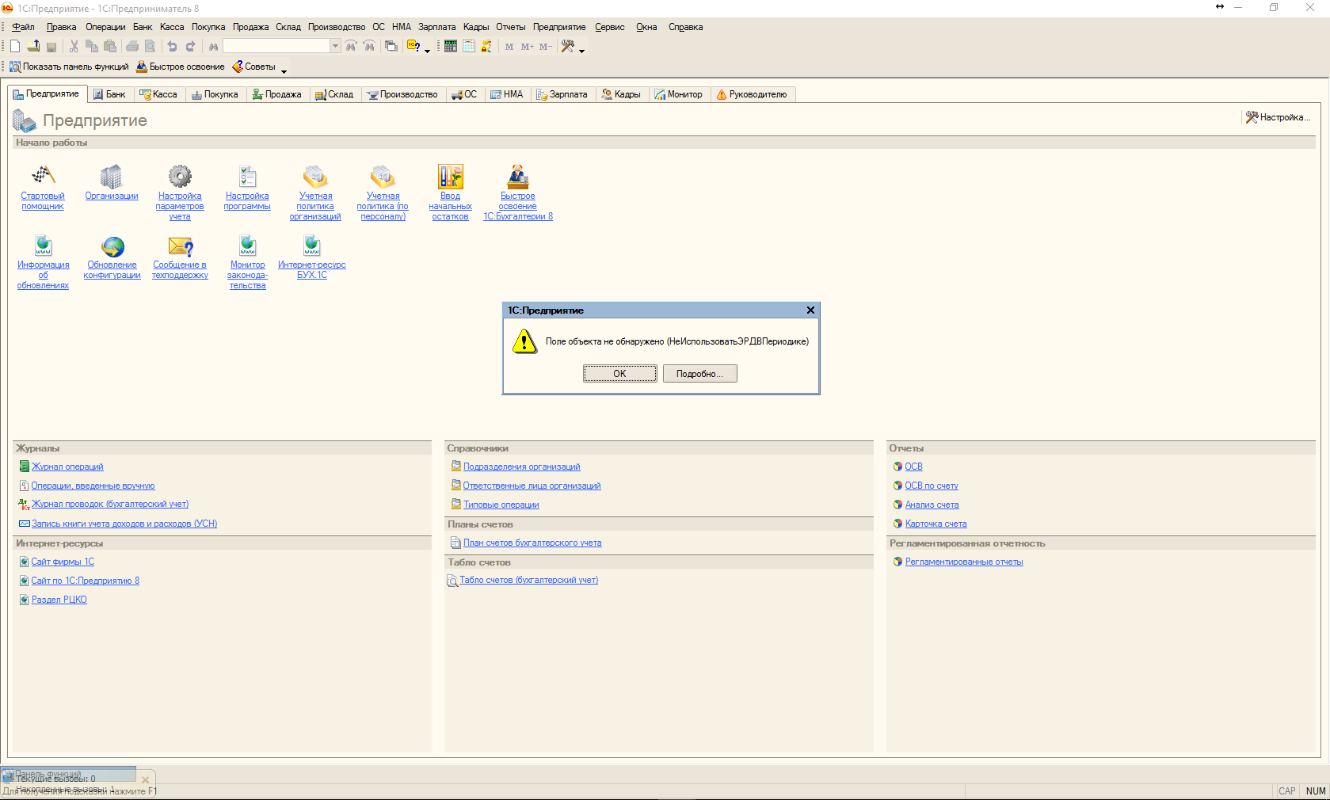The width and height of the screenshot is (1330, 800).
Task: Expand the tools icon dropdown arrow
Action: pos(581,50)
